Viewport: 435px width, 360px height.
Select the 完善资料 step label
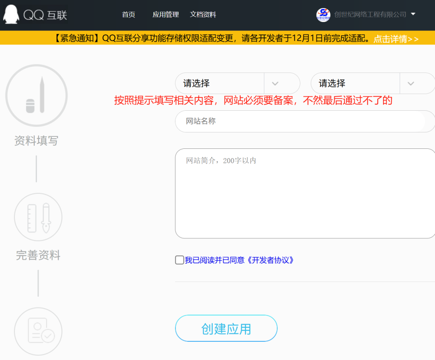click(x=38, y=255)
